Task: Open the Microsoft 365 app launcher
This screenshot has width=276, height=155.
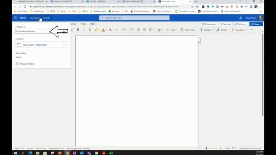Action: pos(16,18)
